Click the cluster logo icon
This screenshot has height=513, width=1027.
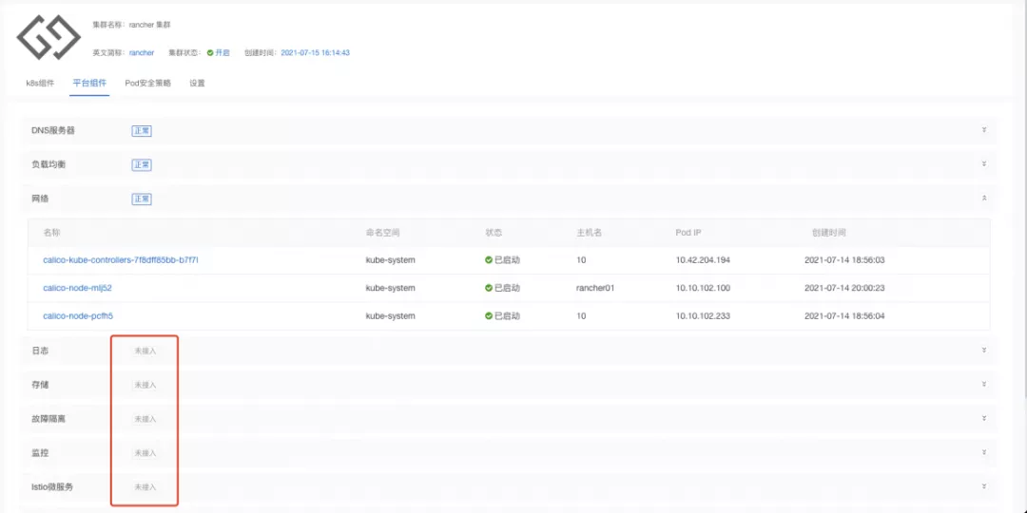click(48, 37)
